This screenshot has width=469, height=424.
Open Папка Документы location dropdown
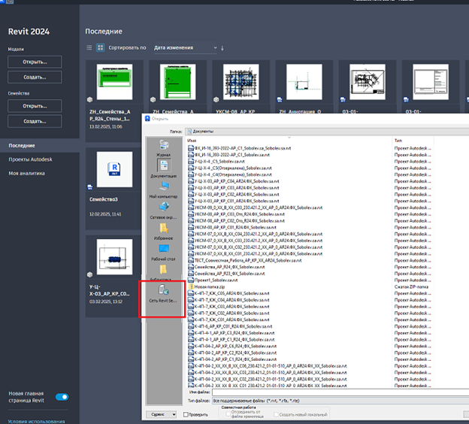tap(327, 132)
